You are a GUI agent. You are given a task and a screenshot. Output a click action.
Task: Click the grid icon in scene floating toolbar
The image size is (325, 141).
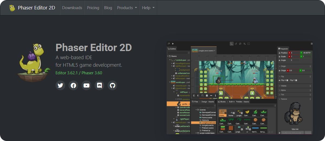[207, 96]
